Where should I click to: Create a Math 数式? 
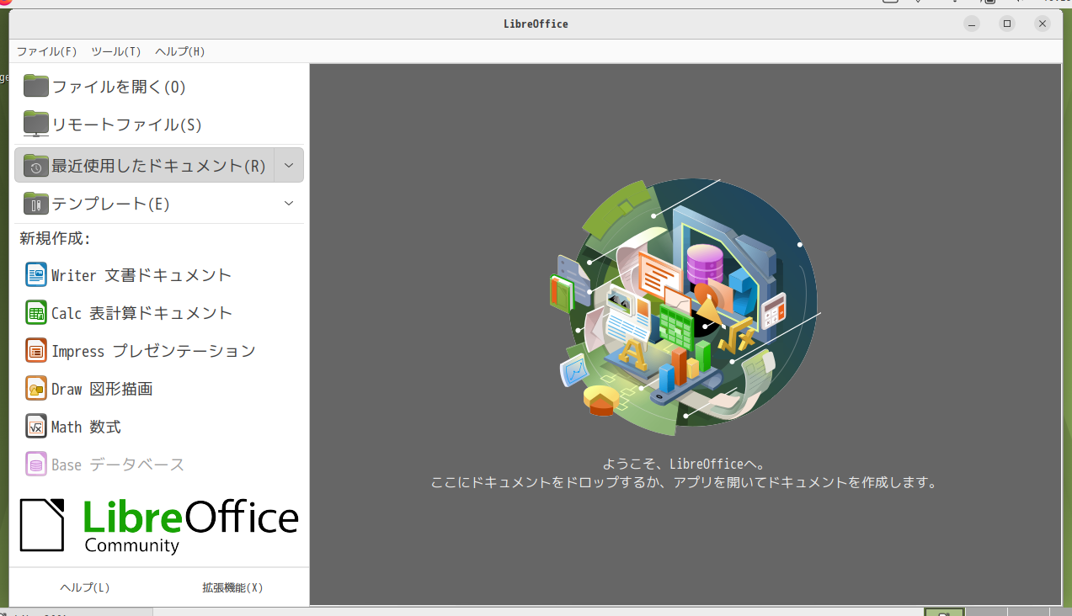click(x=86, y=427)
